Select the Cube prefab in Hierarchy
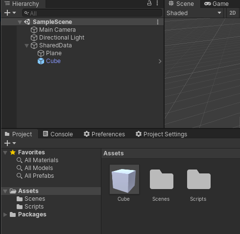Viewport: 240px width, 234px height. 53,61
